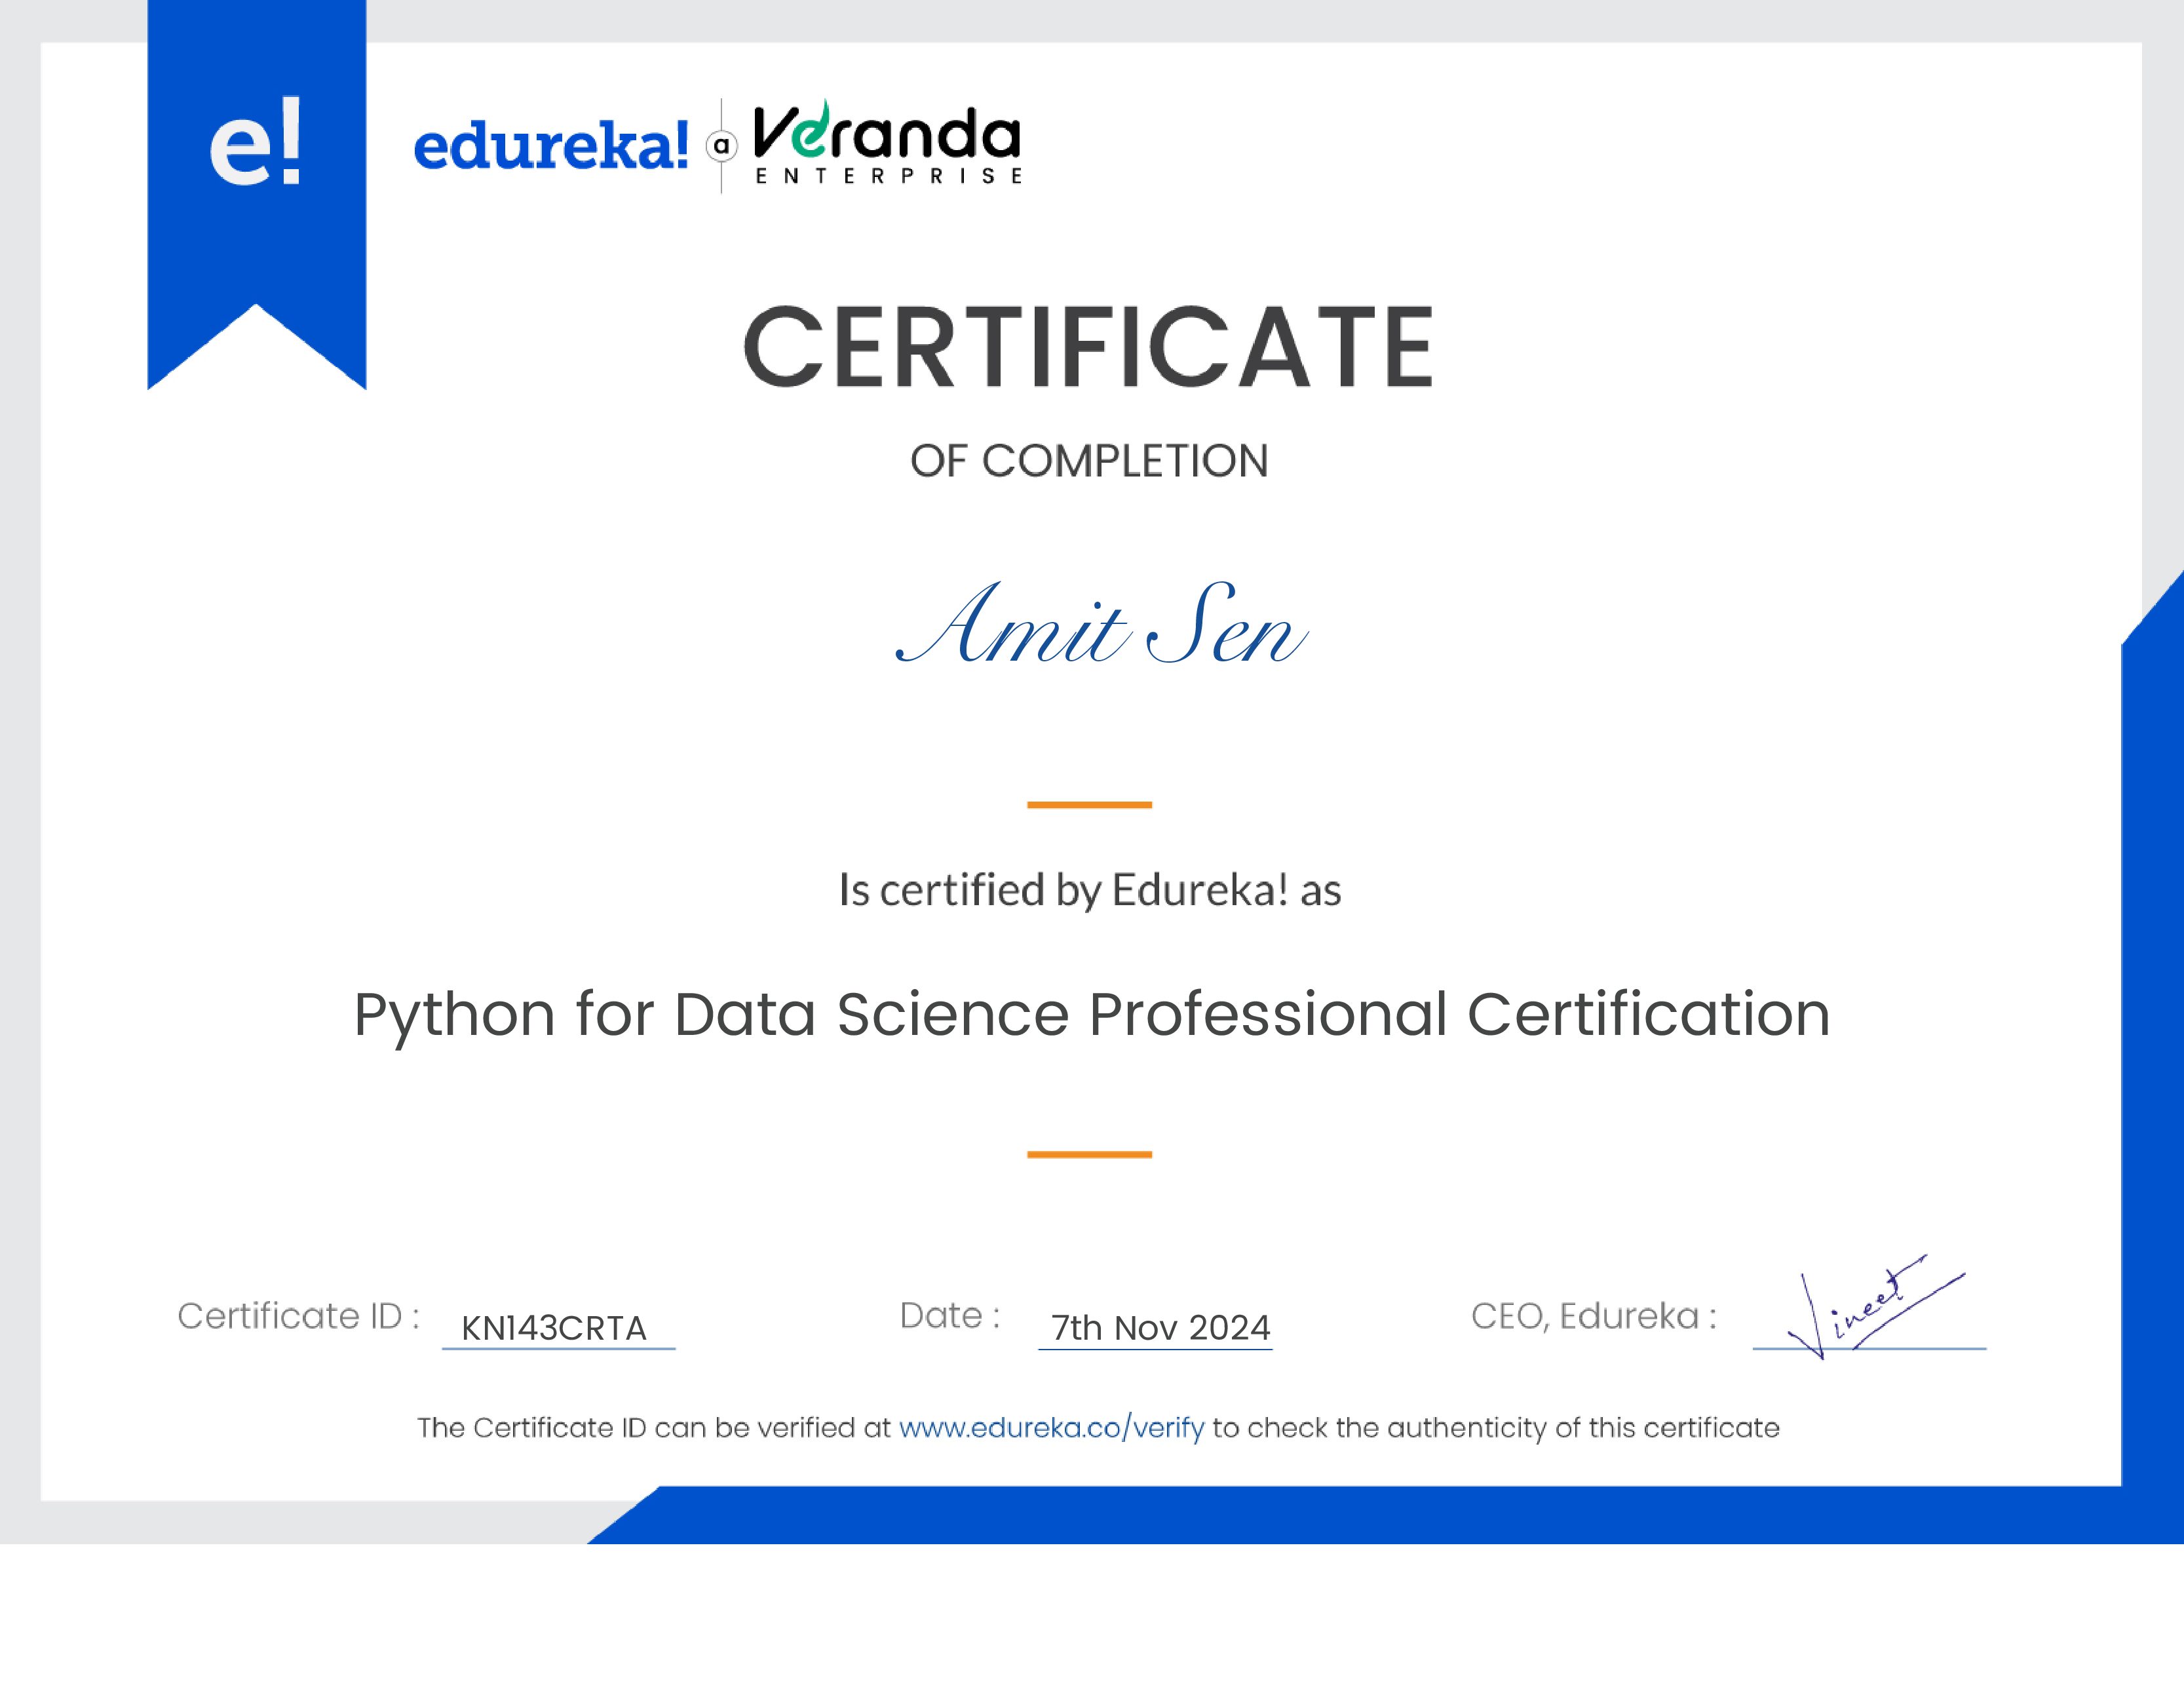Select the certificate ID value KN143CRTA
The width and height of the screenshot is (2184, 1693).
pyautogui.click(x=554, y=1328)
